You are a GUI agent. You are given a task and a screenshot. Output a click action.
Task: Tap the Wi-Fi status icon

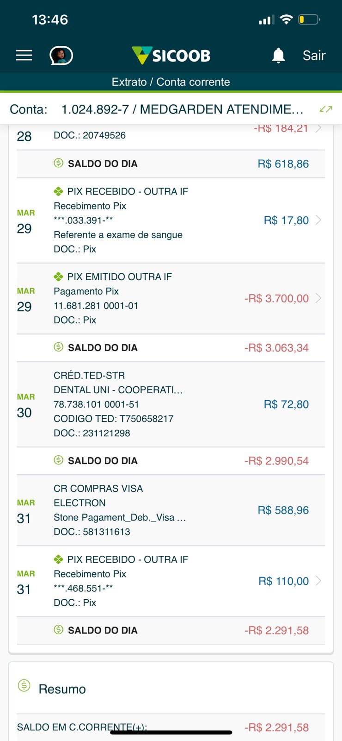click(x=287, y=19)
